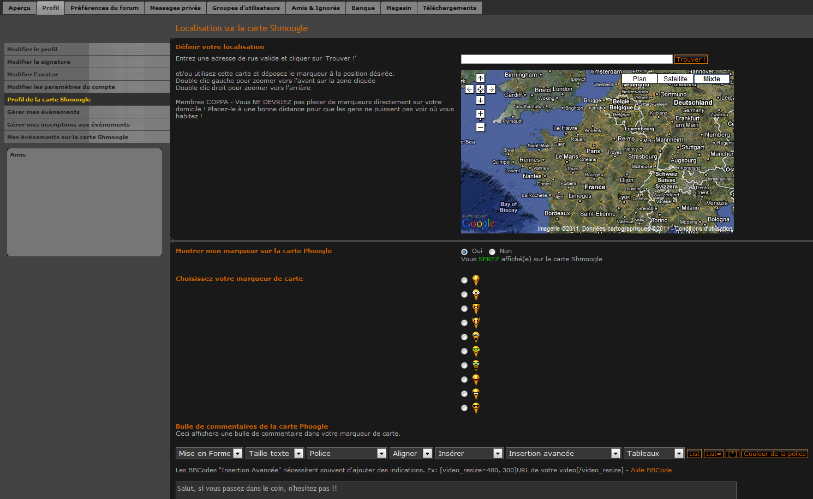Viewport: 813px width, 499px height.
Task: Open "Modifier l'avatar" in sidebar
Action: [x=87, y=74]
